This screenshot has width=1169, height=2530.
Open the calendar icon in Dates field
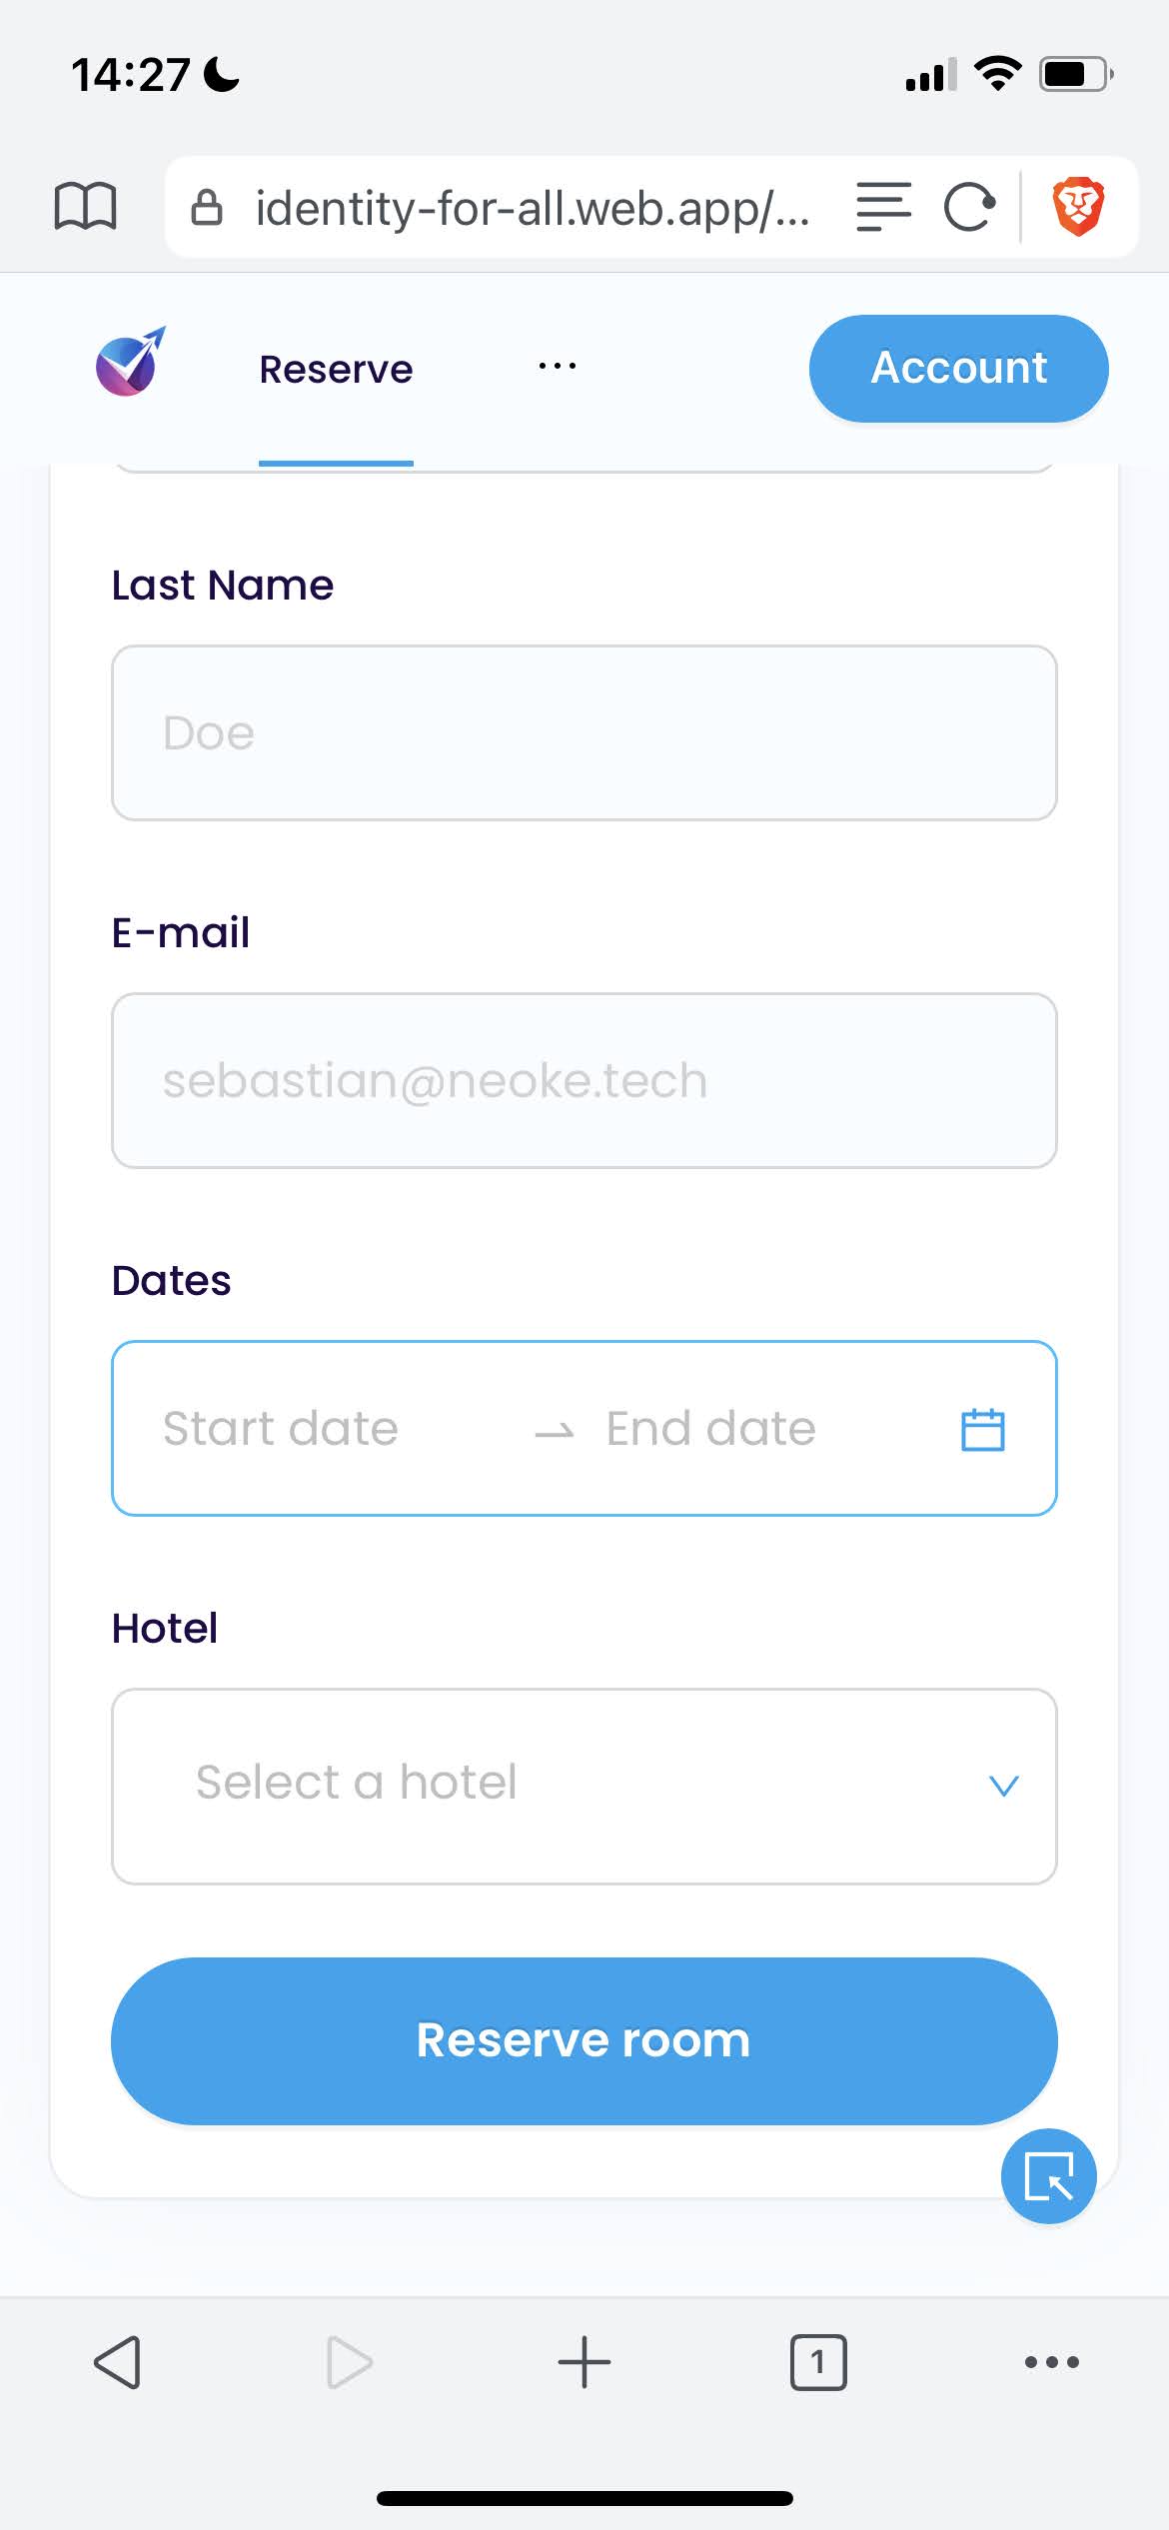[982, 1429]
